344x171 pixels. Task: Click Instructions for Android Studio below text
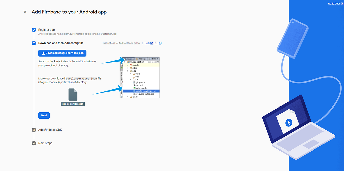click(121, 43)
